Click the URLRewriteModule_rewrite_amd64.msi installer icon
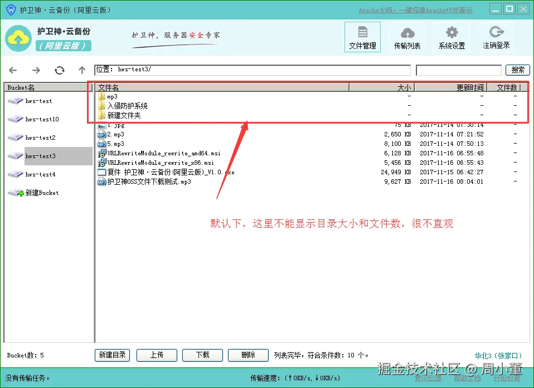This screenshot has height=388, width=534. click(102, 154)
